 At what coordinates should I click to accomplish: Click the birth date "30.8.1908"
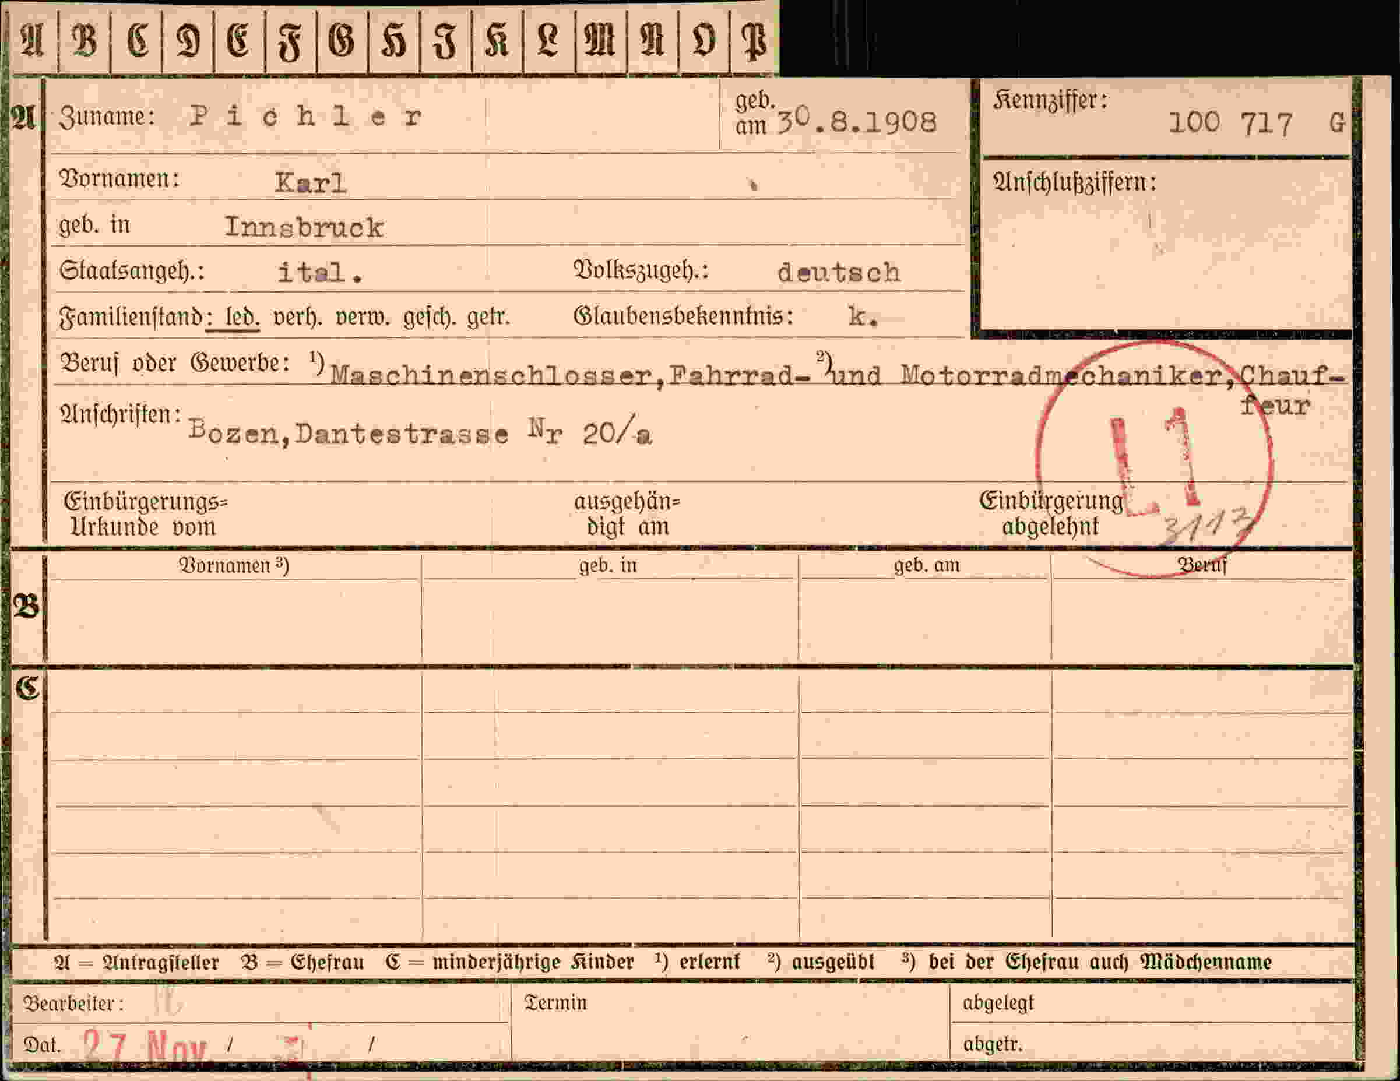coord(857,121)
